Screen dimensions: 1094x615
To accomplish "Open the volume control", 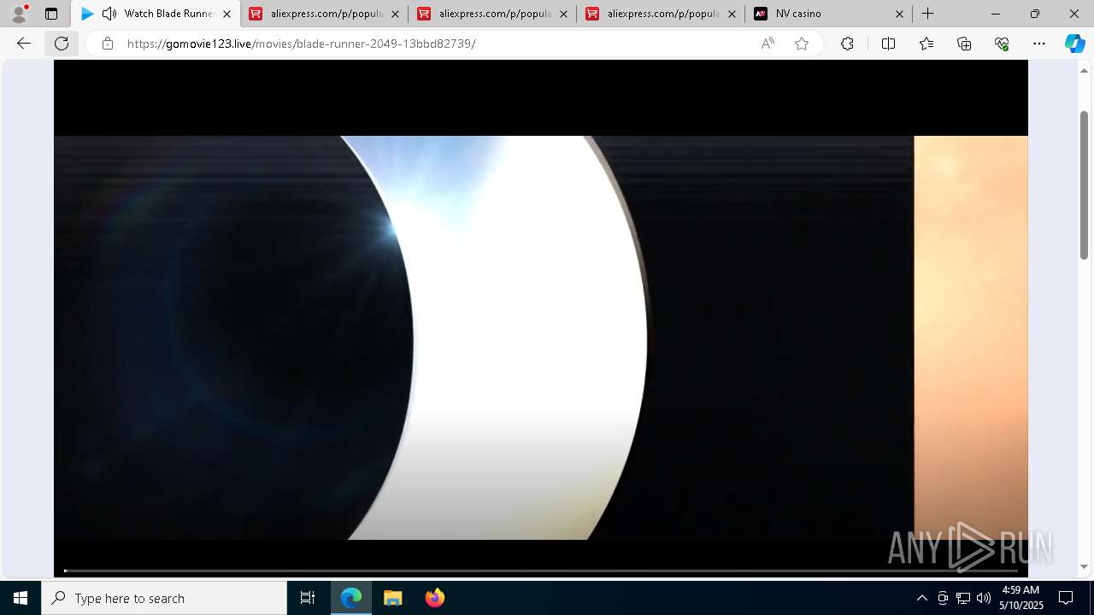I will (x=984, y=598).
